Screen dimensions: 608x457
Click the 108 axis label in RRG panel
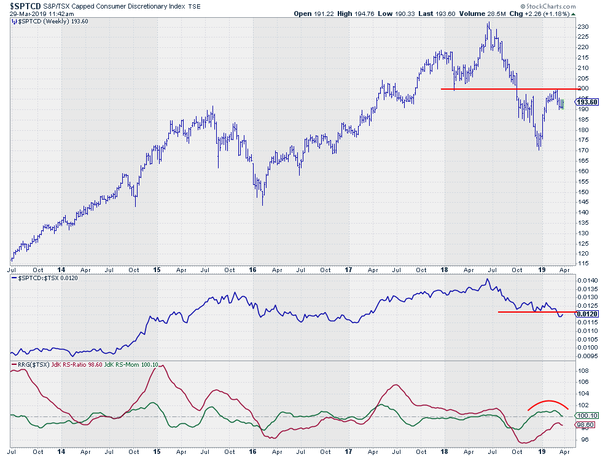583,371
